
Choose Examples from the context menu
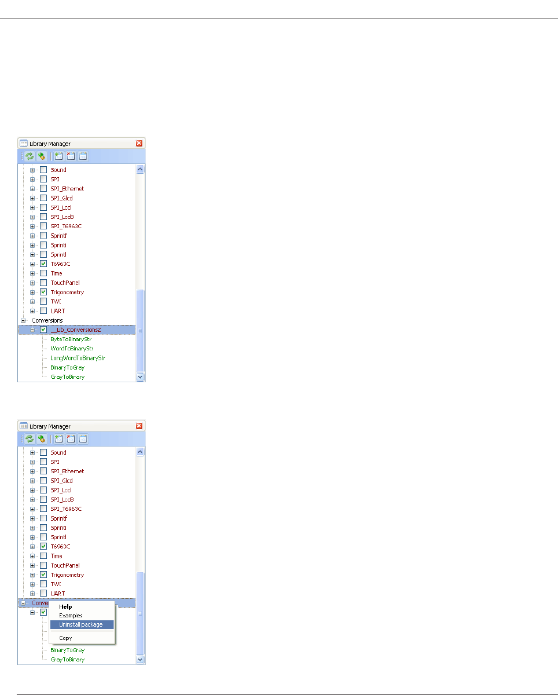click(x=82, y=616)
